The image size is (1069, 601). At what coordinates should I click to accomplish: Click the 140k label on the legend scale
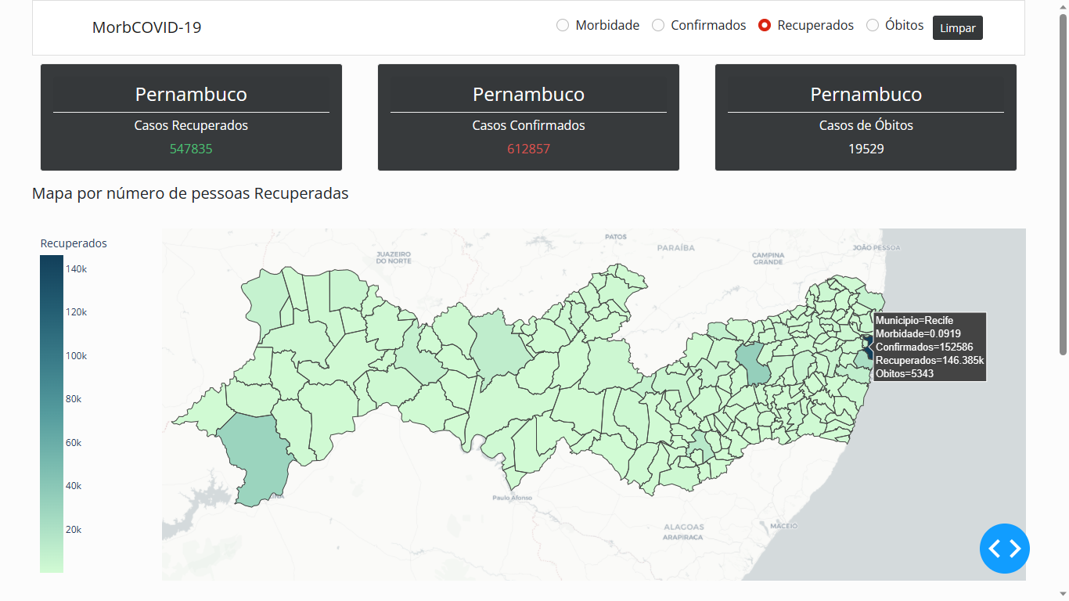click(x=77, y=268)
